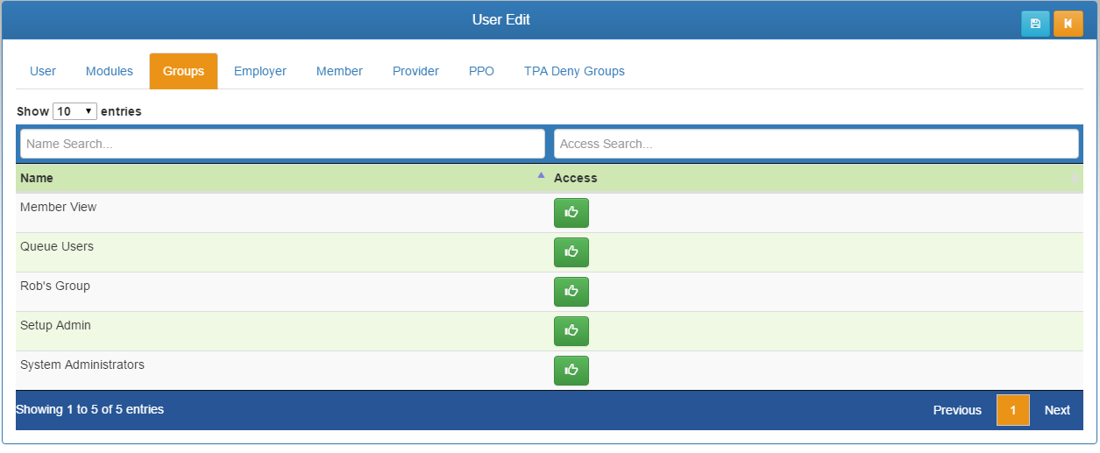
Task: Open the Modules tab
Action: [110, 71]
